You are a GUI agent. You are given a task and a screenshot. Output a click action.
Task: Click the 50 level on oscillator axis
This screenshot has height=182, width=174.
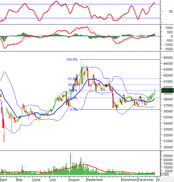pyautogui.click(x=164, y=11)
